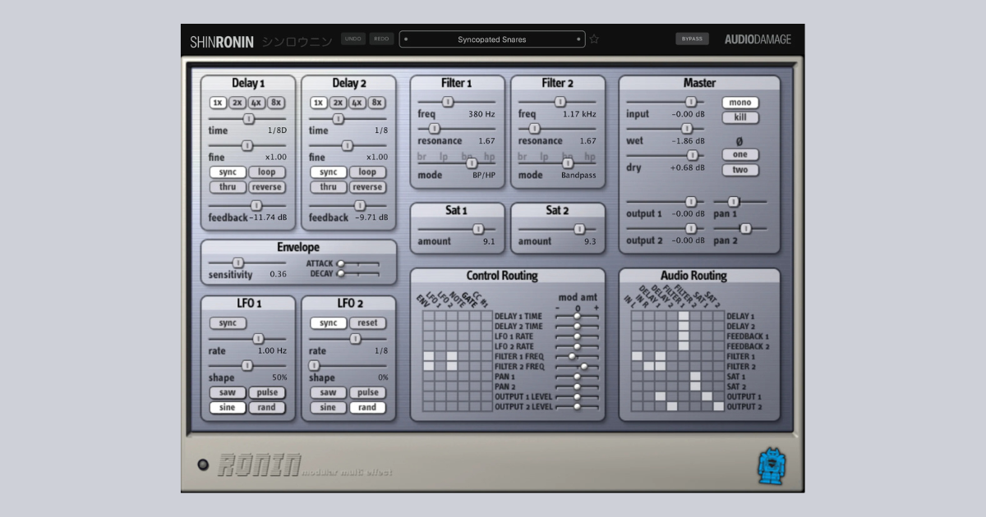The width and height of the screenshot is (986, 517).
Task: Click the Delay 2 feedback value -9.71 dB
Action: pyautogui.click(x=371, y=217)
